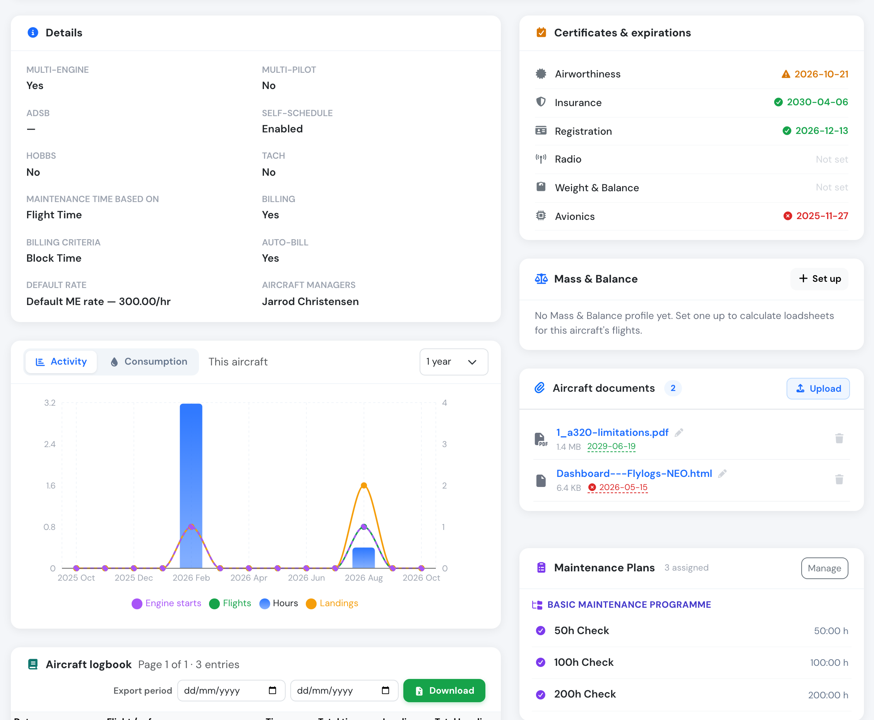
Task: Click the Weight & Balance icon
Action: pyautogui.click(x=541, y=187)
